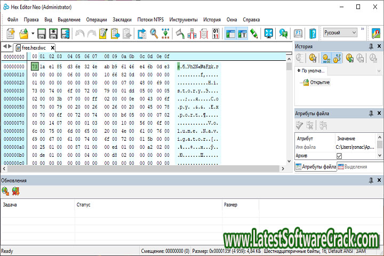This screenshot has width=384, height=256.
Task: Open the Русский language dropdown
Action: click(x=340, y=33)
